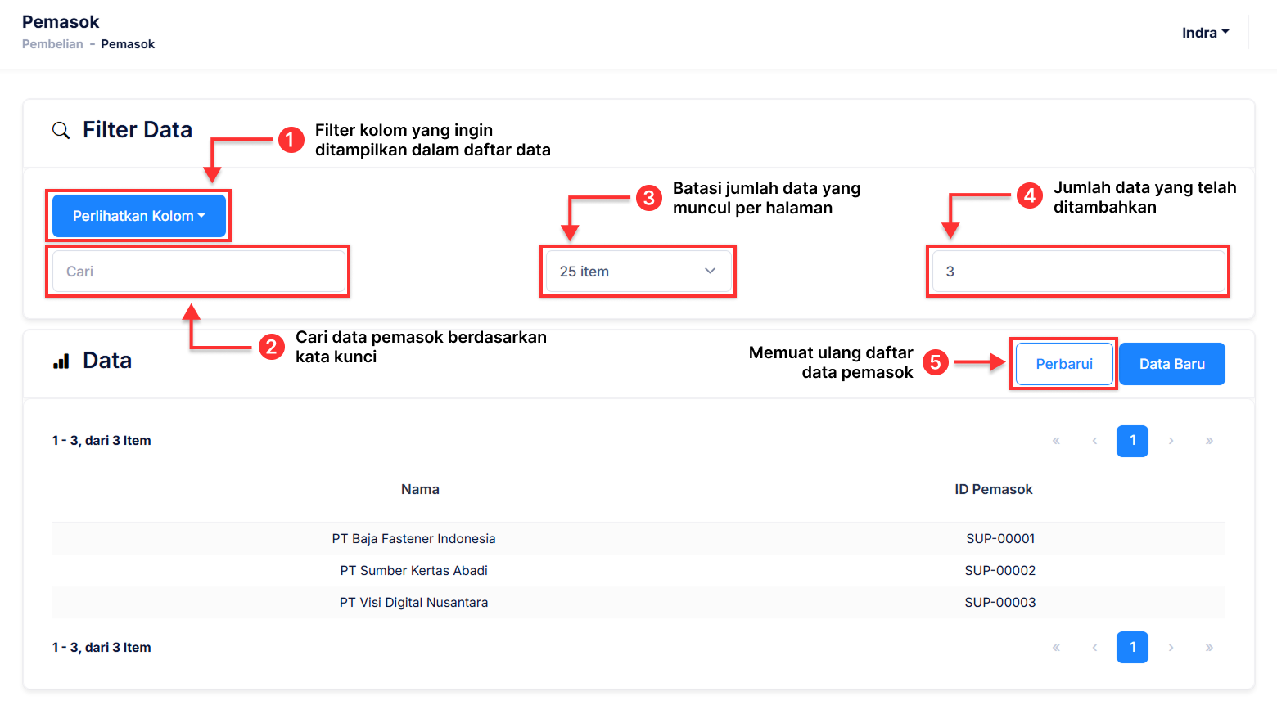Click the Cari search field
The width and height of the screenshot is (1277, 705).
198,272
